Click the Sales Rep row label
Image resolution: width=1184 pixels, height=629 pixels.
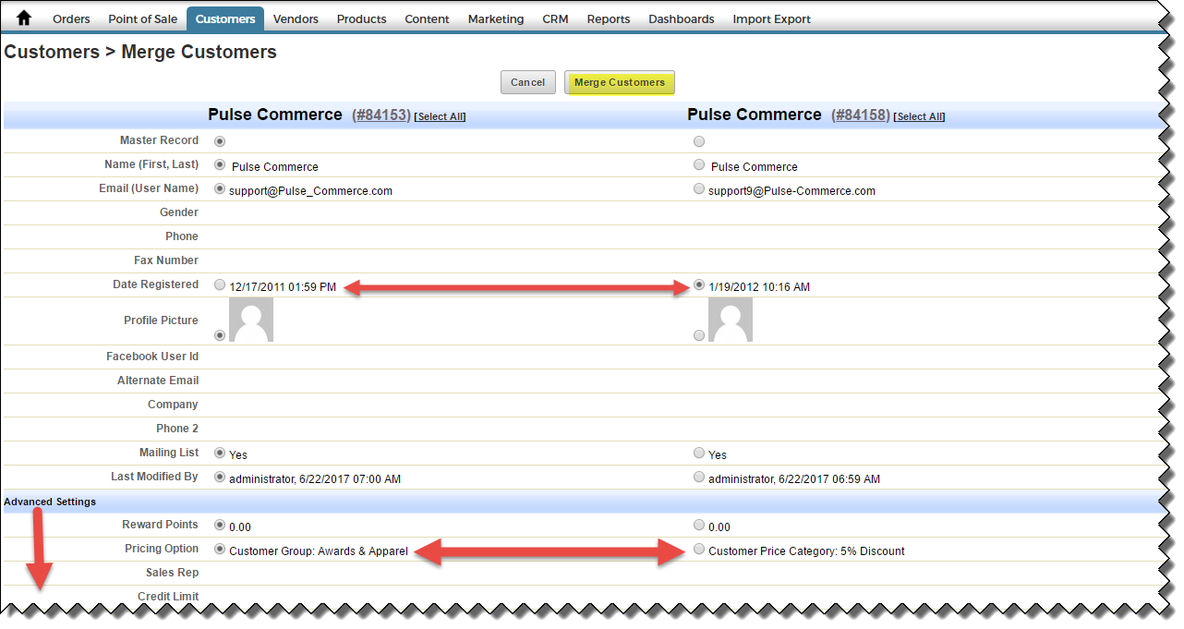coord(172,573)
